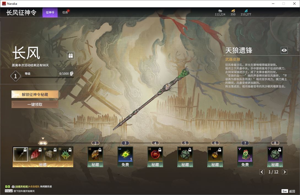Click the 武器皮肤 category label
Screen dimensions: 300x195
(x=233, y=60)
